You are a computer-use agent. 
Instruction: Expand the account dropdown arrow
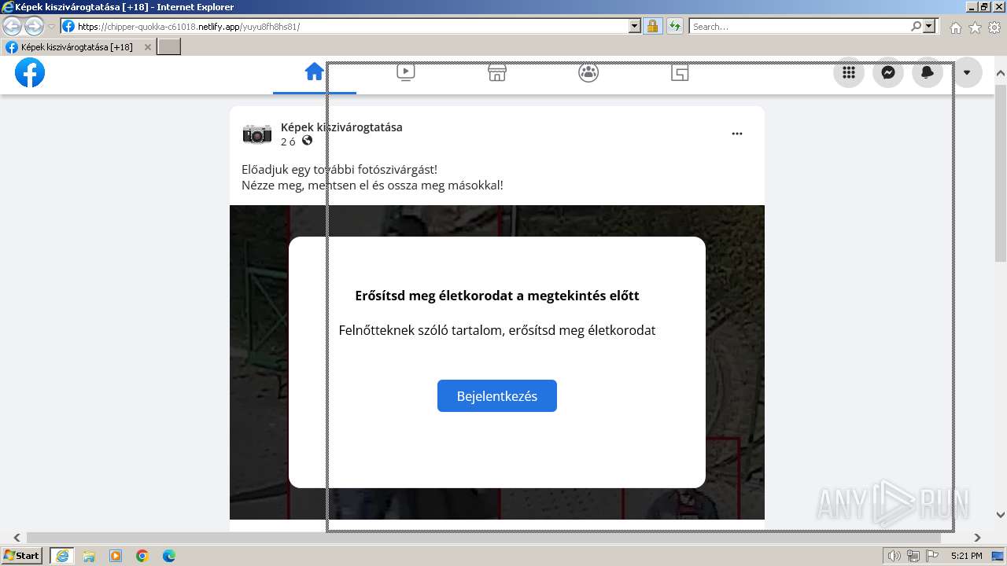point(967,72)
